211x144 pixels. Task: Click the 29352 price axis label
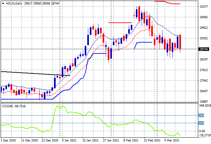click(204, 38)
